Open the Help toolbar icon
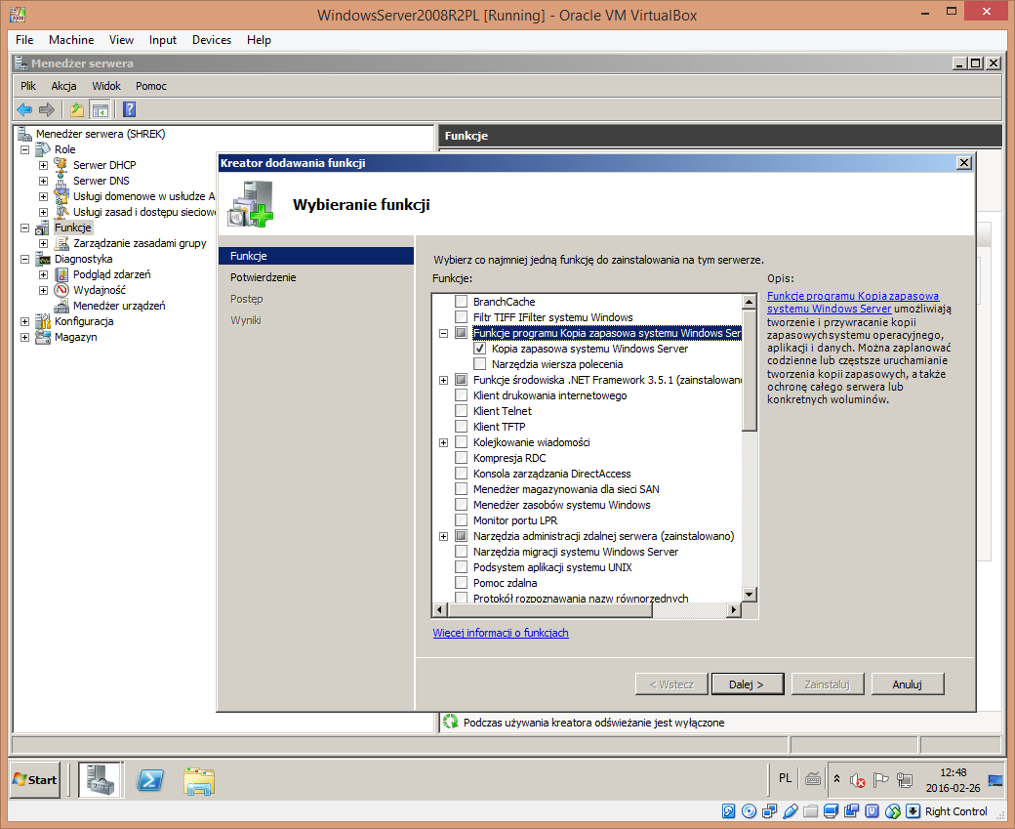The width and height of the screenshot is (1015, 829). pyautogui.click(x=130, y=109)
